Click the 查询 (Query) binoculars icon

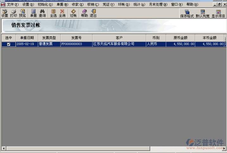[x=42, y=13]
